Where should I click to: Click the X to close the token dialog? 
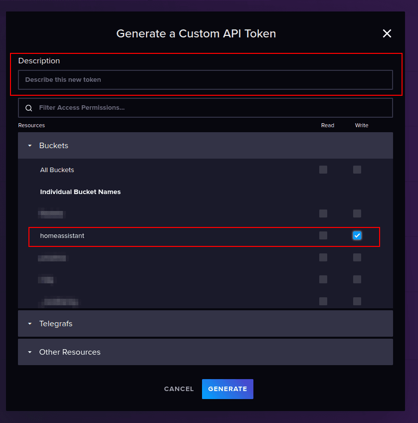(387, 33)
